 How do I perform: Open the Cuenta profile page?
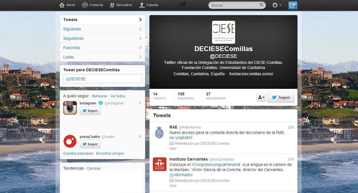click(x=149, y=5)
